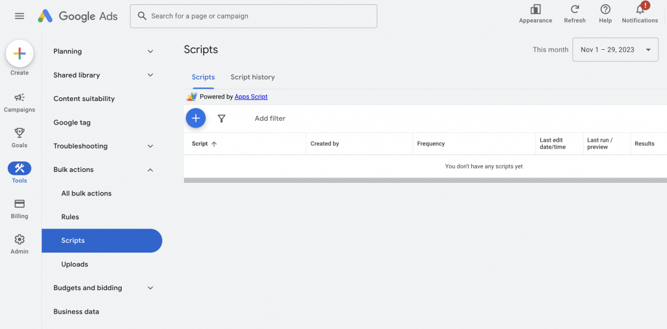667x329 pixels.
Task: Focus the page or campaign search box
Action: tap(254, 16)
